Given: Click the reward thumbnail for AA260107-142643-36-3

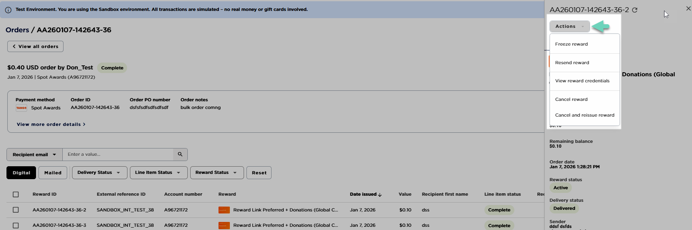Looking at the screenshot, I should pos(224,225).
